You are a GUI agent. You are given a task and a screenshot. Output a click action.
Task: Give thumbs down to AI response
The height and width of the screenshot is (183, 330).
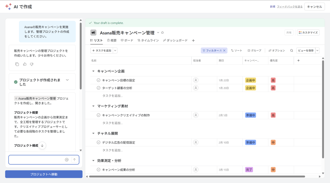pyautogui.click(x=32, y=64)
